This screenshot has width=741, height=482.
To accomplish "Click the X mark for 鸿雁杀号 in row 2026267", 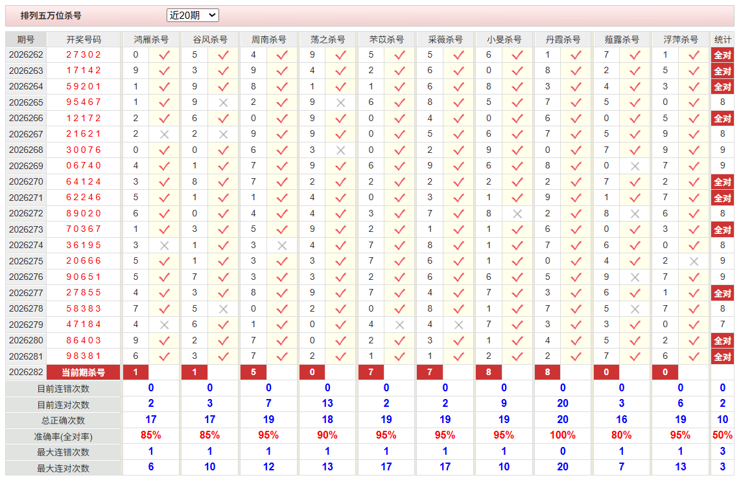I will click(x=165, y=135).
